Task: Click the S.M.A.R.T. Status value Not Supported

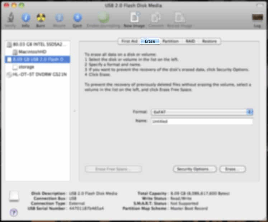Action: pos(184,203)
